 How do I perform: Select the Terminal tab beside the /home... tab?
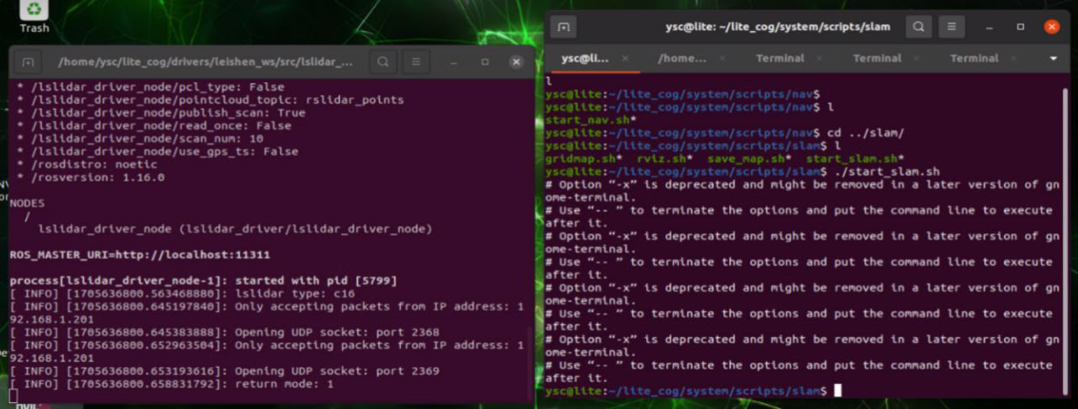pyautogui.click(x=780, y=59)
